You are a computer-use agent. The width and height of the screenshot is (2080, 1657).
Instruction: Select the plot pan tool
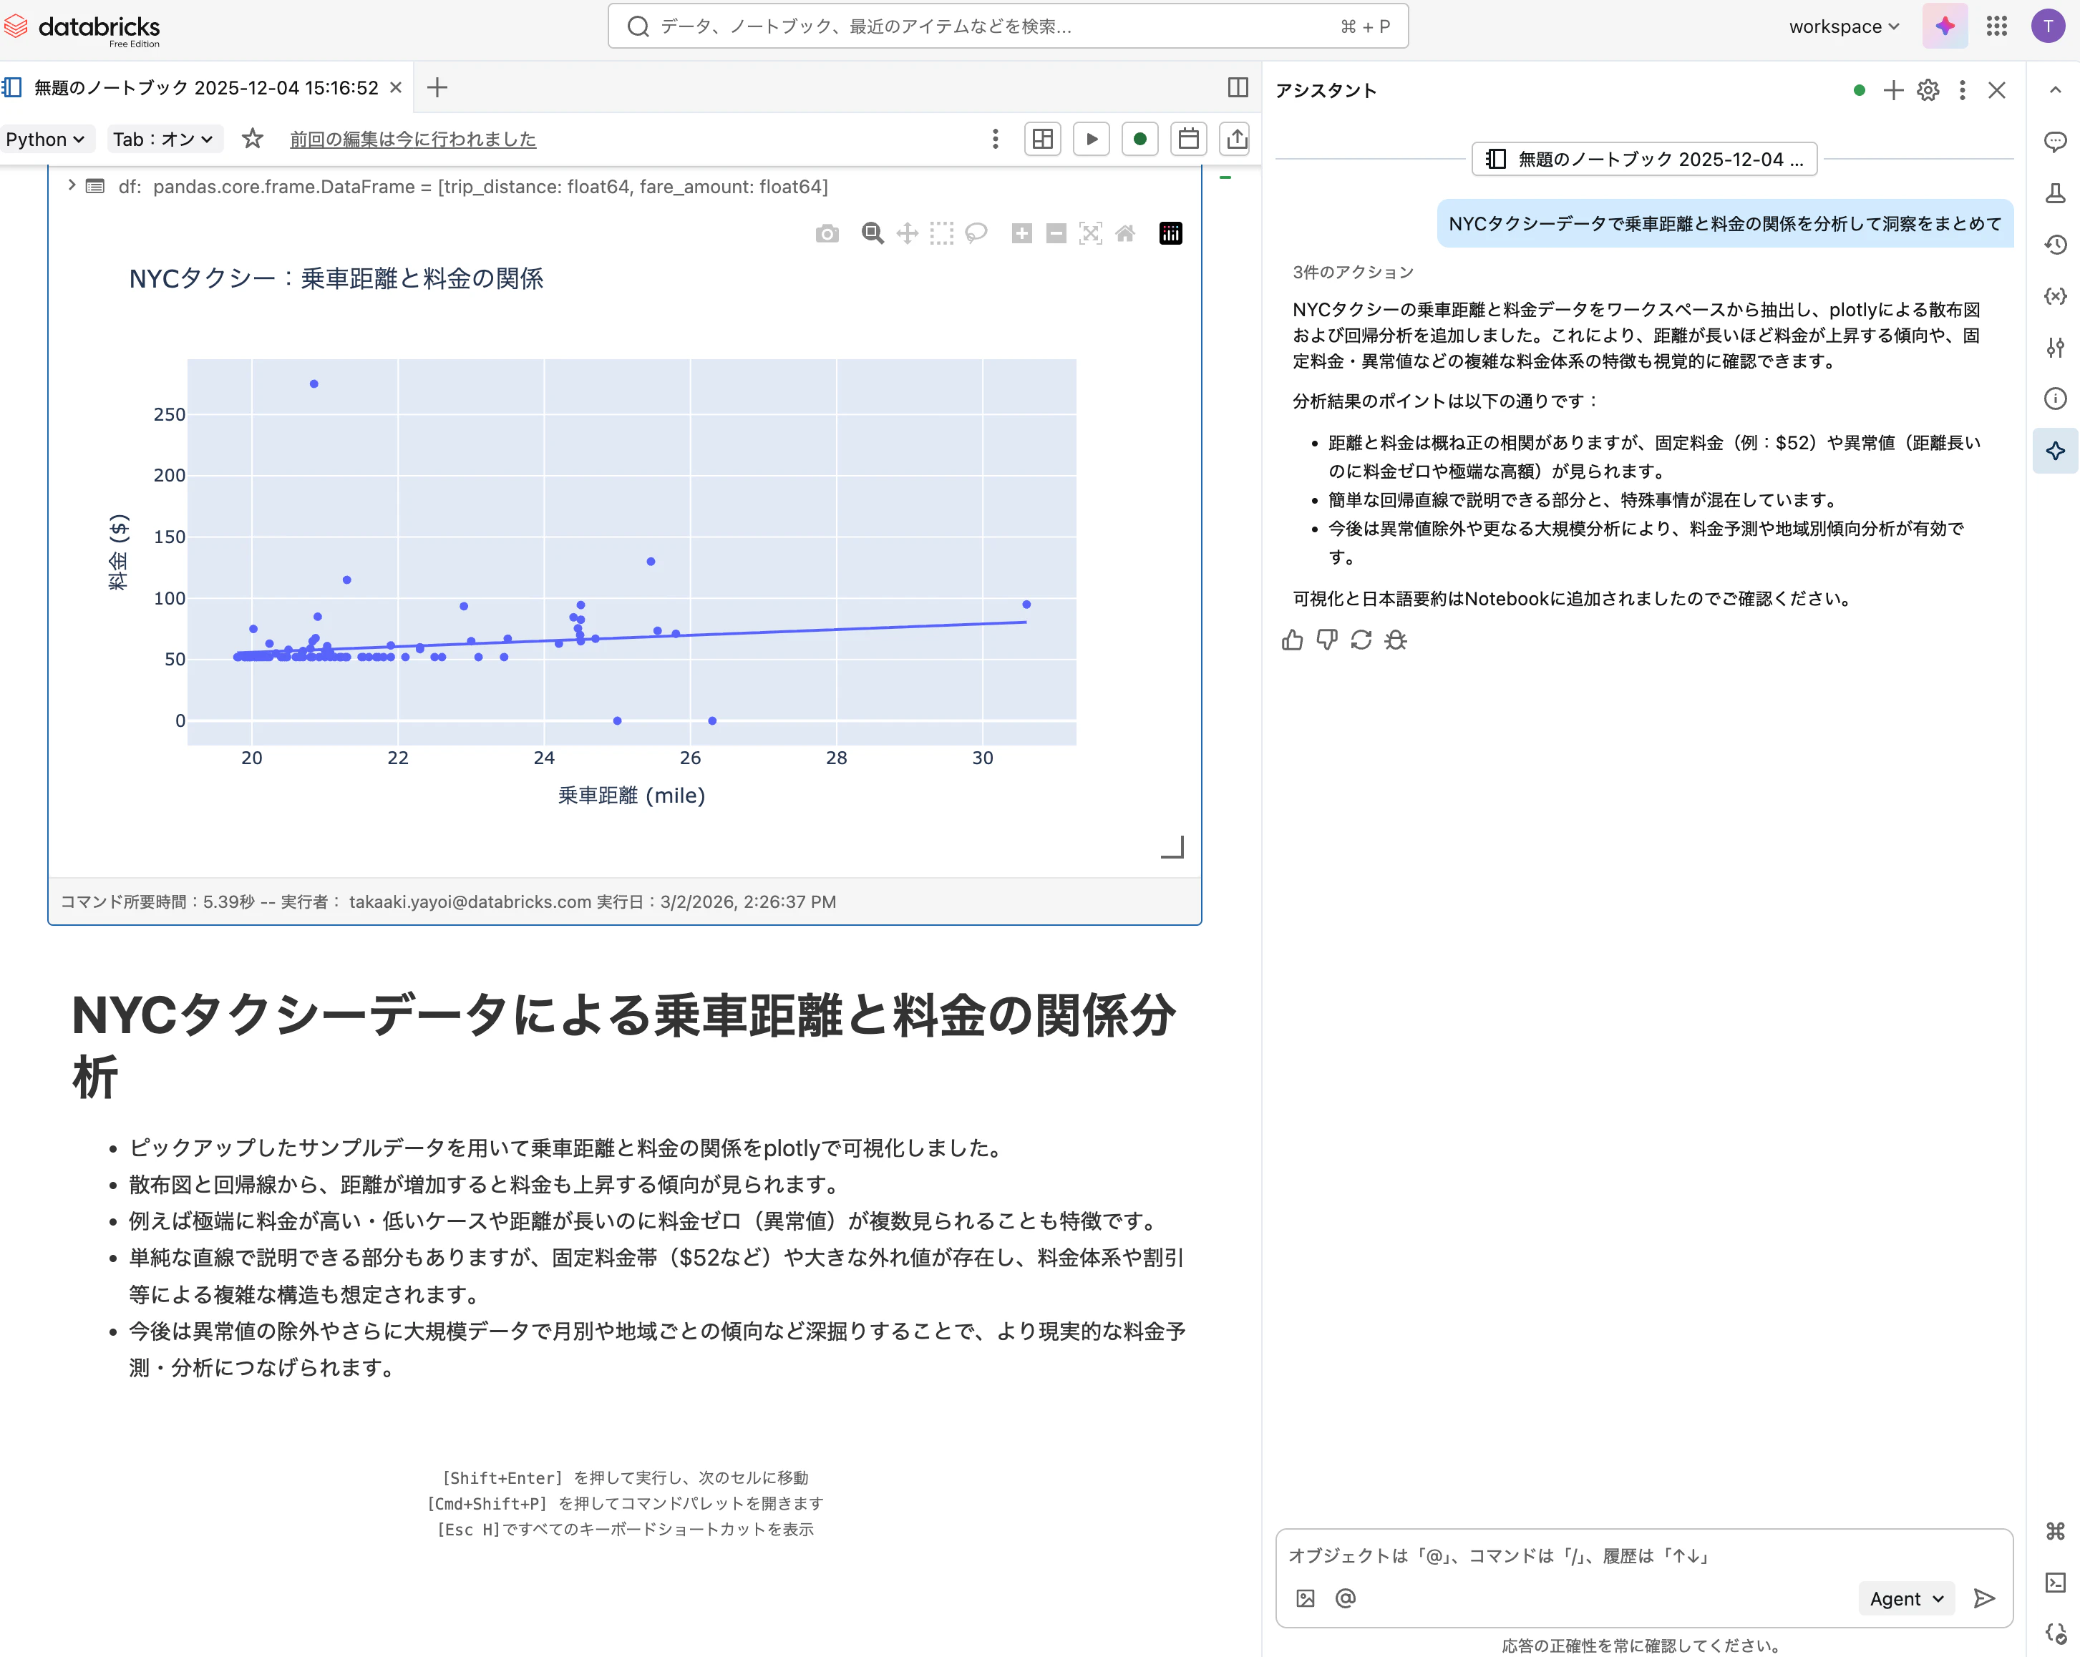coord(907,233)
